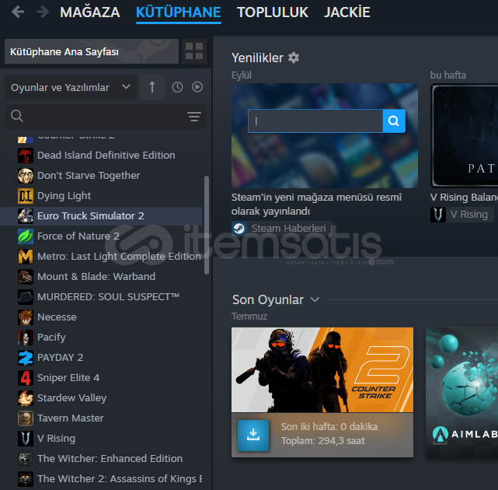This screenshot has height=490, width=498.
Task: Click Dying Light DL icon
Action: 26,196
